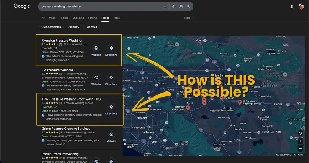Select the Places tab

click(x=105, y=18)
